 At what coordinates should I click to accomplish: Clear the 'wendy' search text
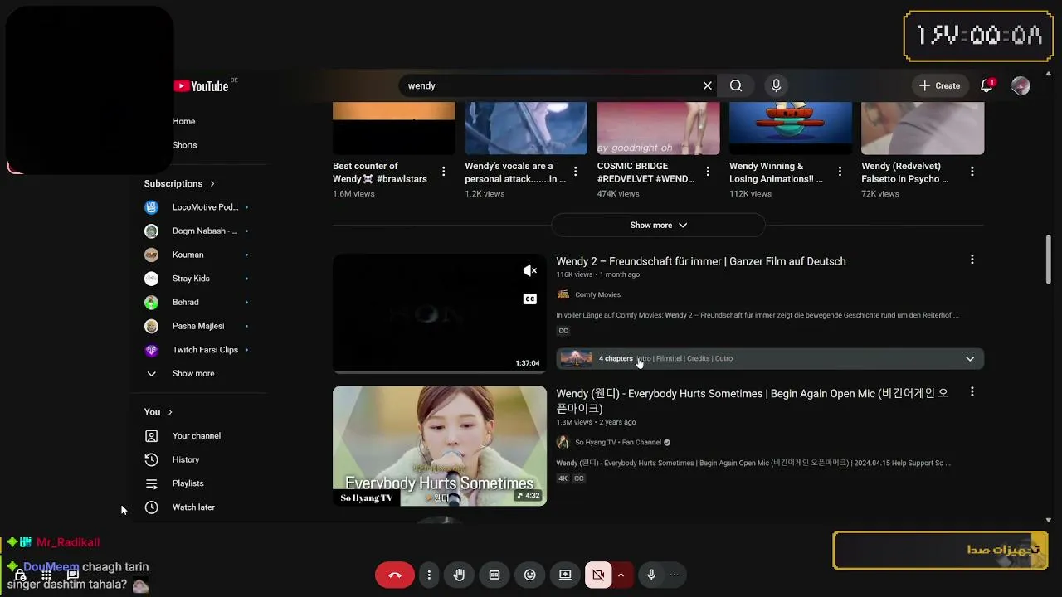708,85
